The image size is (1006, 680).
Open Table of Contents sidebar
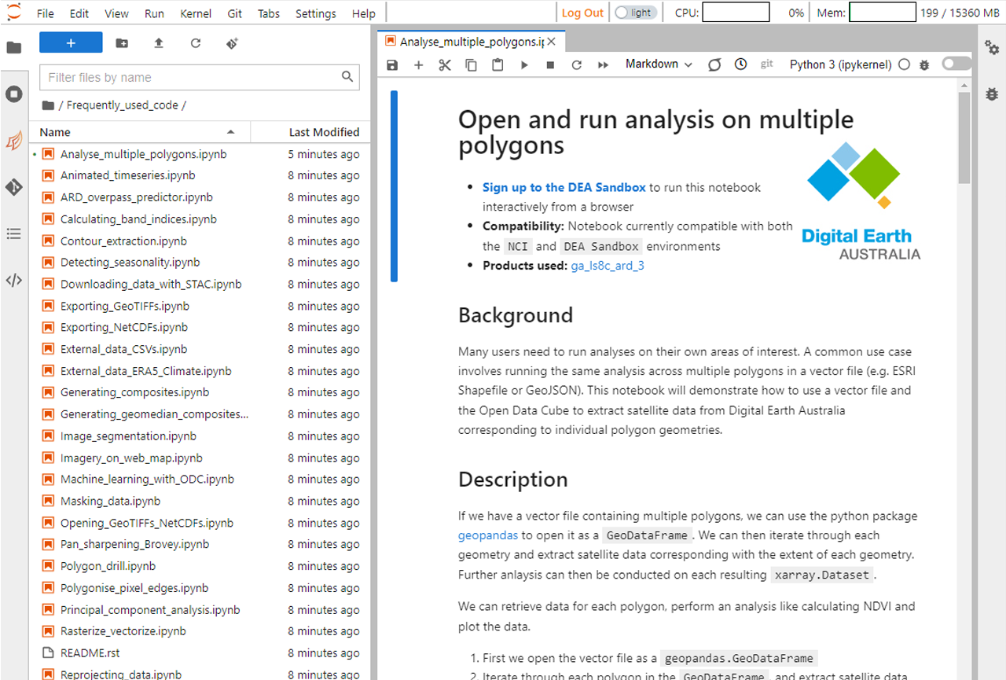coord(13,233)
